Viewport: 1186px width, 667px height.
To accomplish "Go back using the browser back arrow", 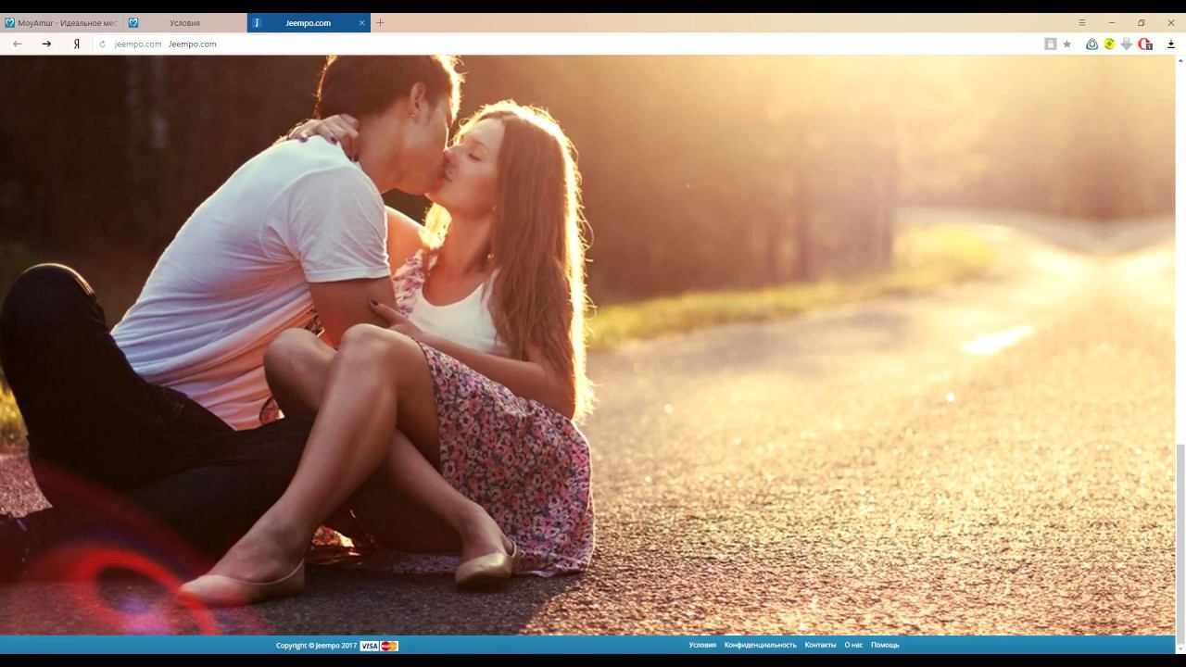I will [x=17, y=44].
